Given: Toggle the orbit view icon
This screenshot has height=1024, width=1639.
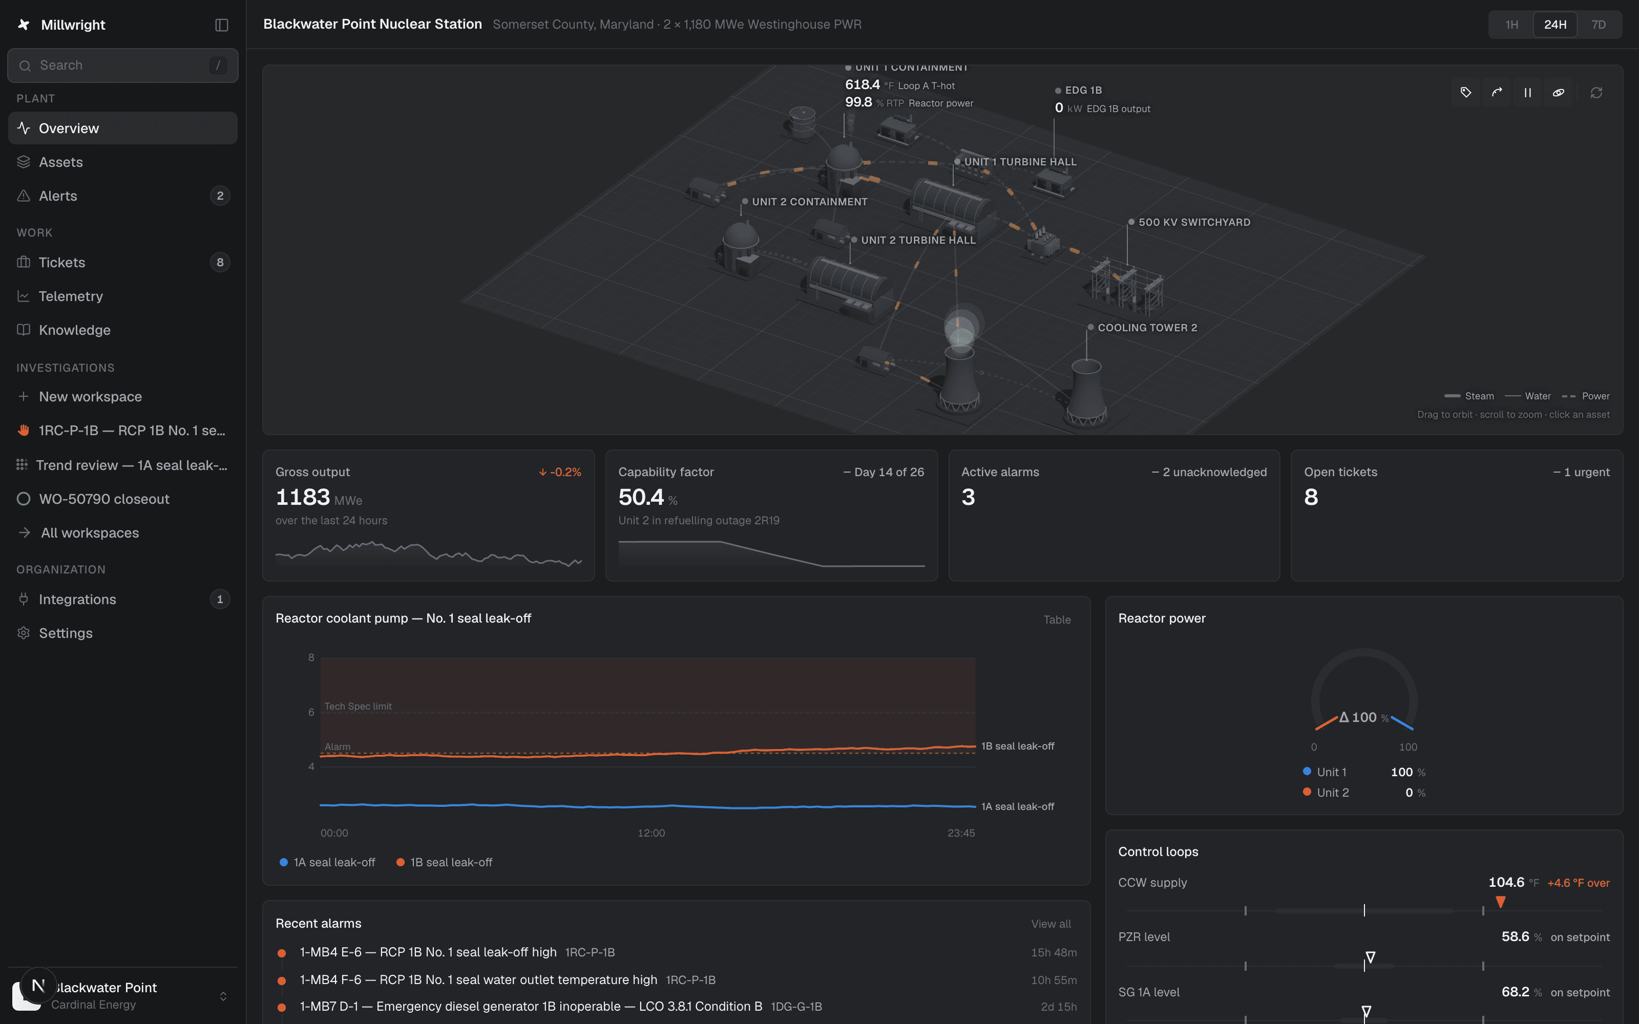Looking at the screenshot, I should [1559, 92].
